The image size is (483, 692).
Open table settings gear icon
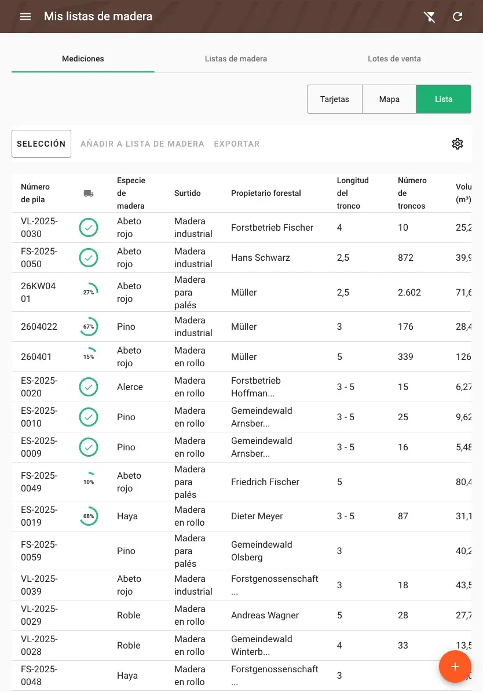click(458, 144)
